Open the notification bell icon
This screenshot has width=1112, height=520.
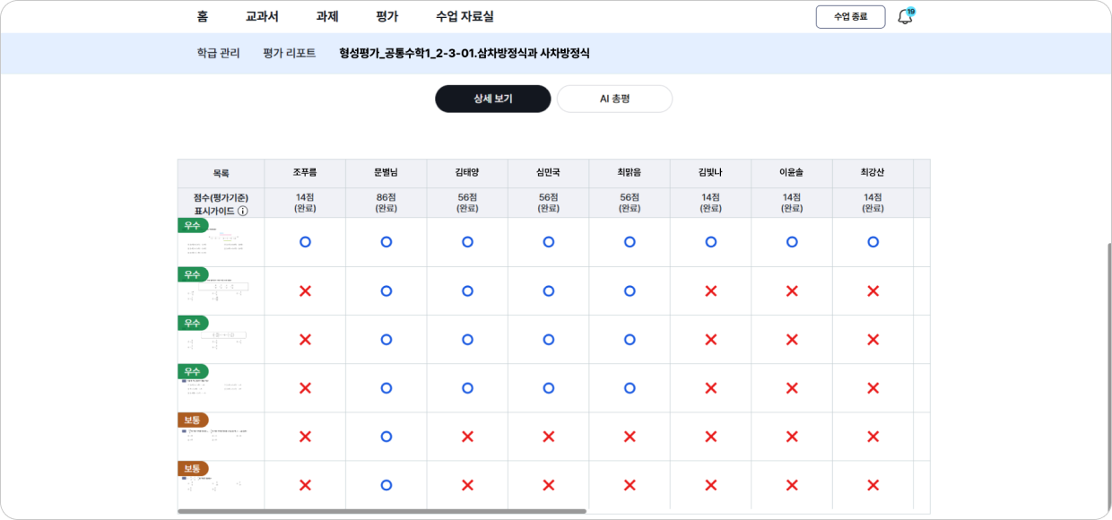(905, 17)
